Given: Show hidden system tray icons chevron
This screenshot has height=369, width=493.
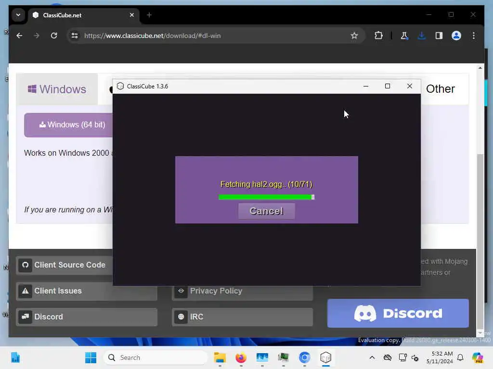Looking at the screenshot, I should pyautogui.click(x=372, y=357).
